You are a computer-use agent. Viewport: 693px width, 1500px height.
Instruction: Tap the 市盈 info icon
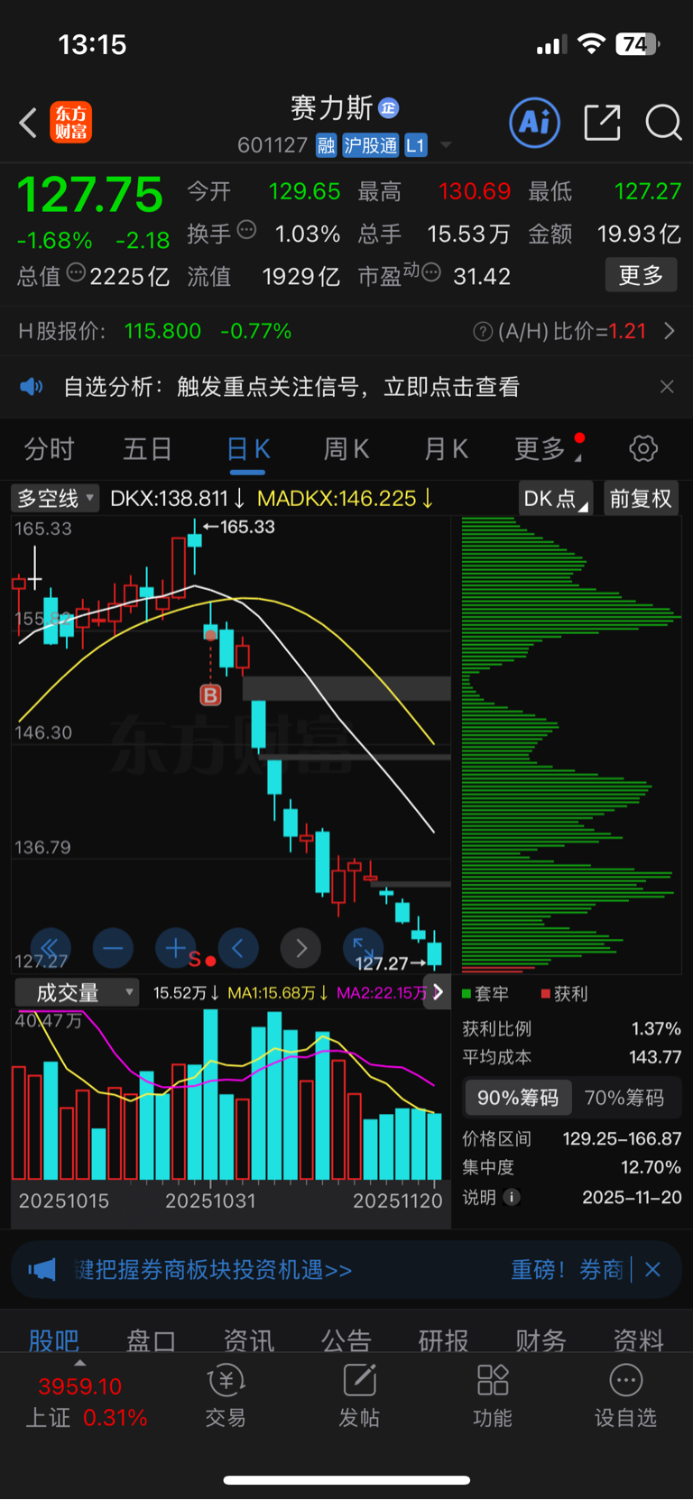pos(430,271)
